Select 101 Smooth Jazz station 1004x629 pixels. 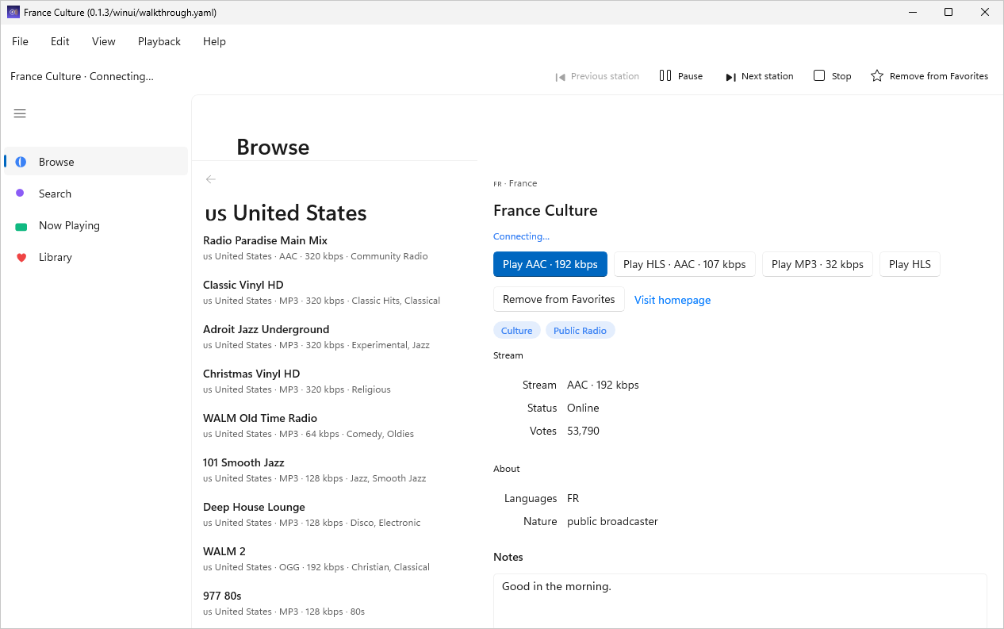335,470
